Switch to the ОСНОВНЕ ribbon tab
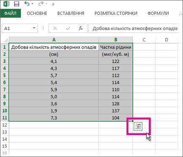 pyautogui.click(x=37, y=13)
